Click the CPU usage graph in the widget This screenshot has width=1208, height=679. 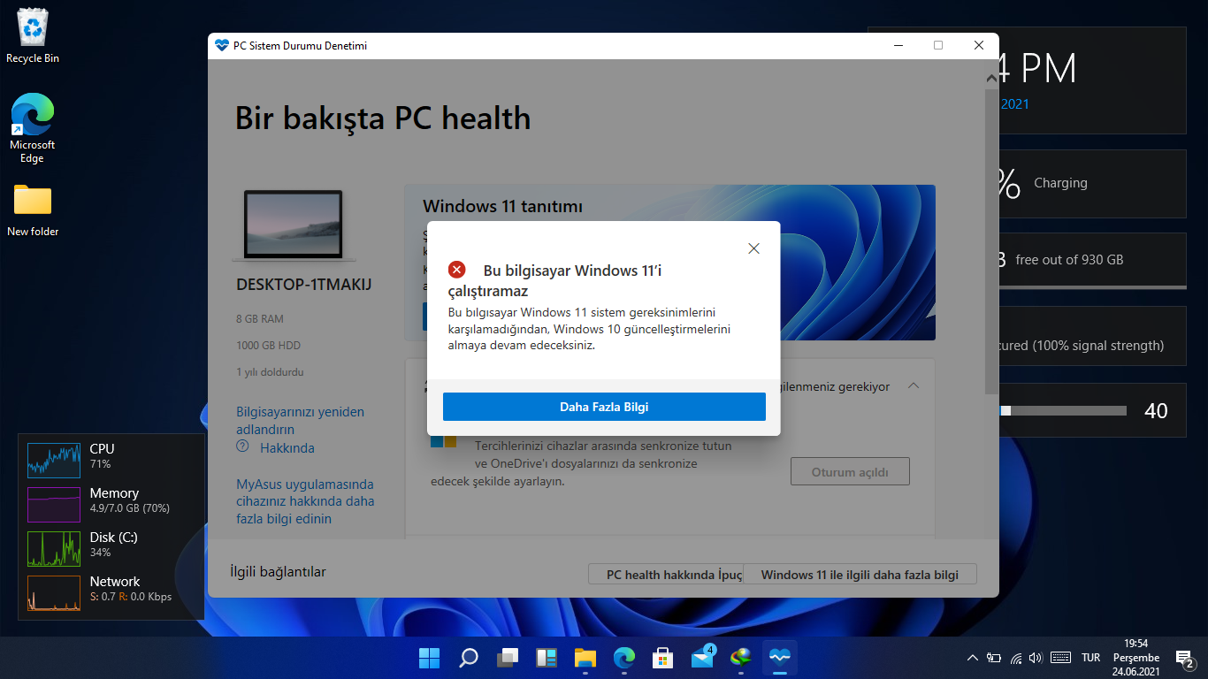[54, 461]
